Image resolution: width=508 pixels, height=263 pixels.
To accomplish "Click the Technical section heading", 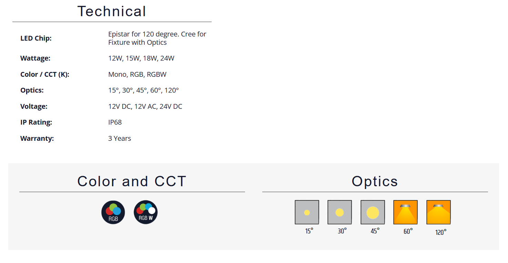I will [x=112, y=11].
